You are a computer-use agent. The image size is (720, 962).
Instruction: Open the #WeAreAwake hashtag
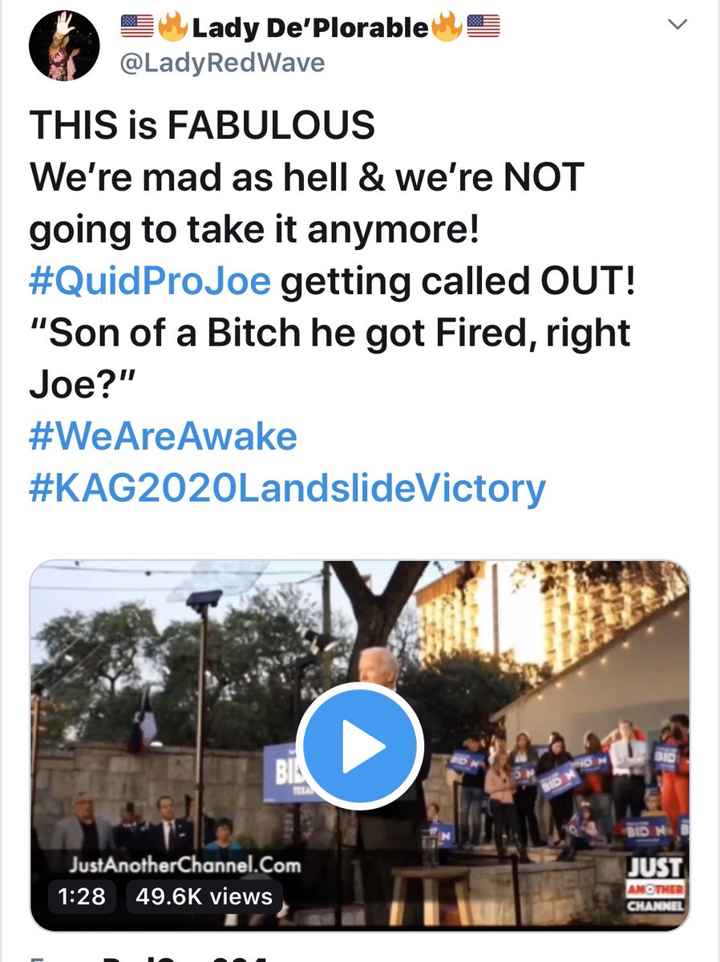[163, 436]
